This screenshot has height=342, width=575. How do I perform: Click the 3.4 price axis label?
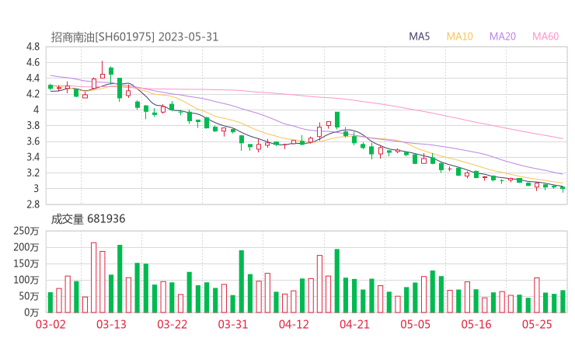click(33, 157)
